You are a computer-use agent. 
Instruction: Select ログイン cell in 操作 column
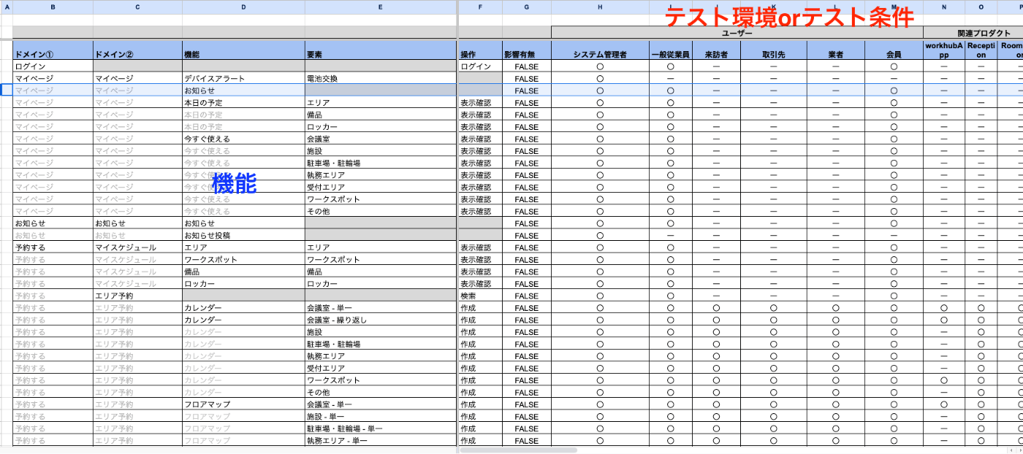(x=480, y=66)
